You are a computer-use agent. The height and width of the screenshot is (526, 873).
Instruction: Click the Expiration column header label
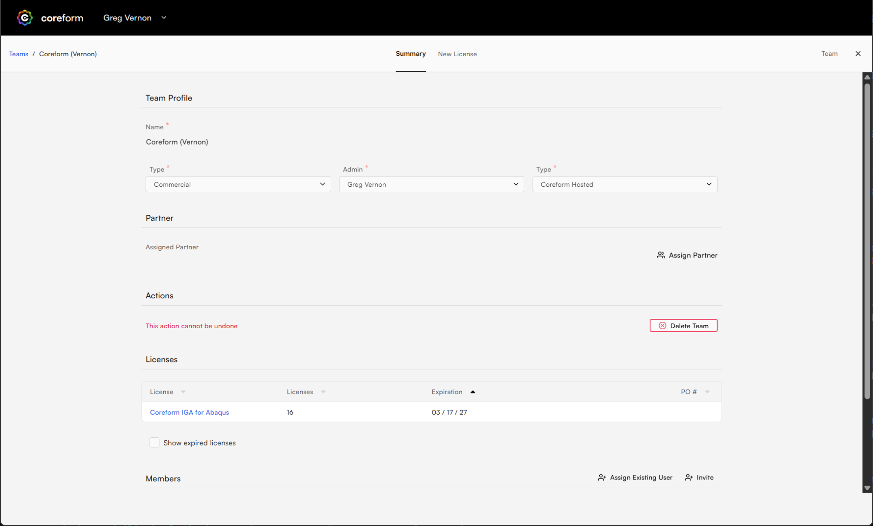447,392
